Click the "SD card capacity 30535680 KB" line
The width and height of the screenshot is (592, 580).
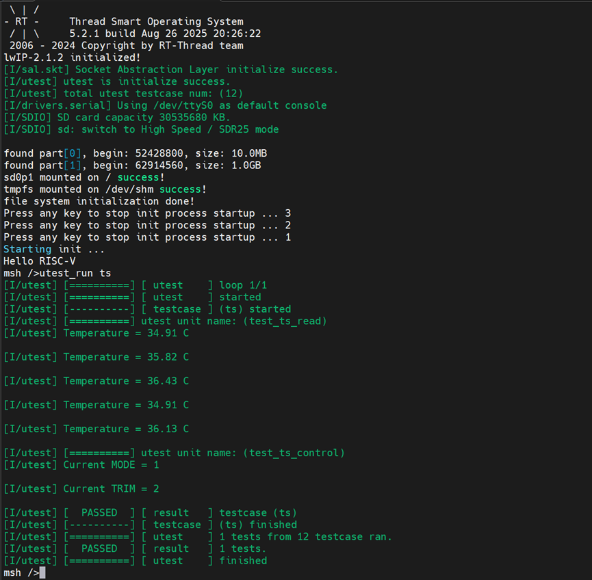tap(116, 118)
